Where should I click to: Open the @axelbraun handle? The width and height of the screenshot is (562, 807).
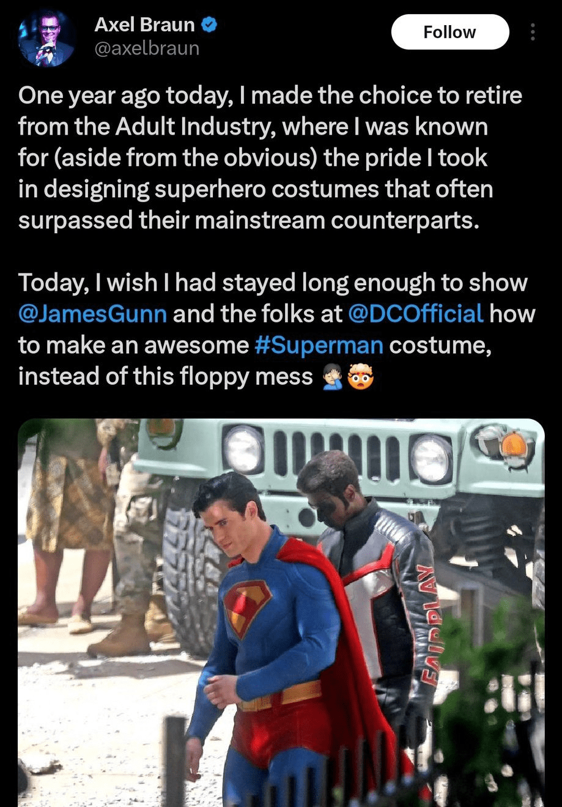(x=147, y=49)
